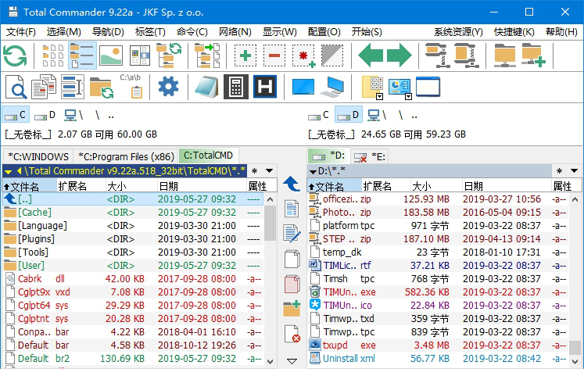Select the txupd exe file row
Viewport: 584px width, 383px height.
(438, 345)
